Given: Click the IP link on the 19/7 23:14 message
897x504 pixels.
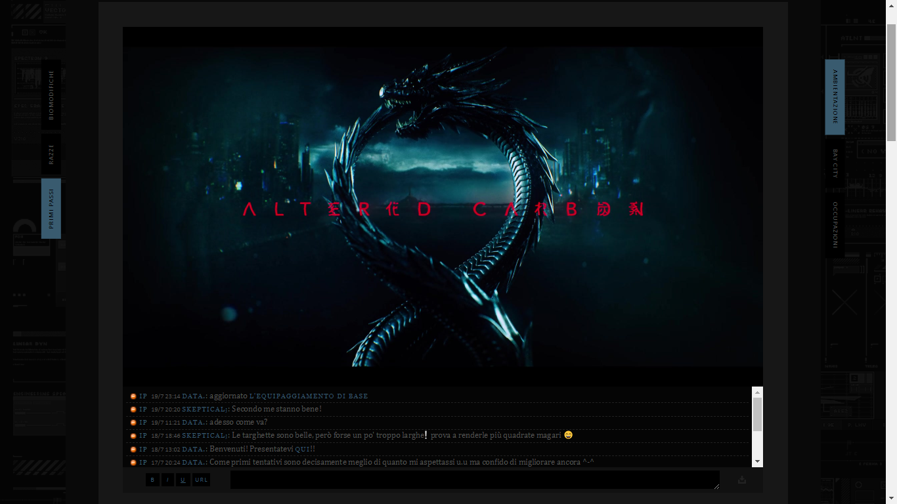Looking at the screenshot, I should pyautogui.click(x=143, y=396).
